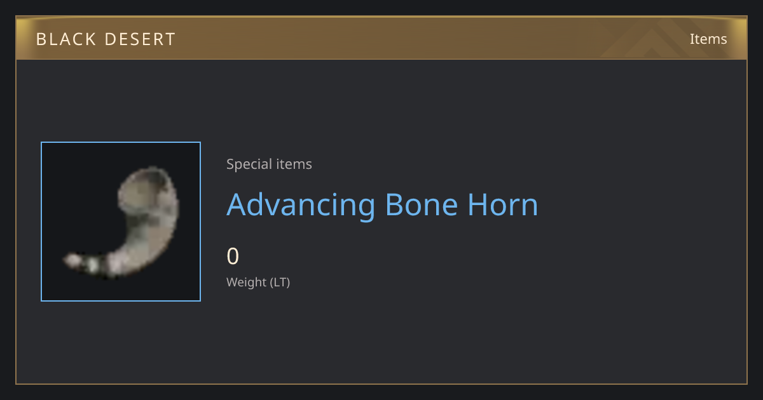Go to the Special items category

point(269,164)
